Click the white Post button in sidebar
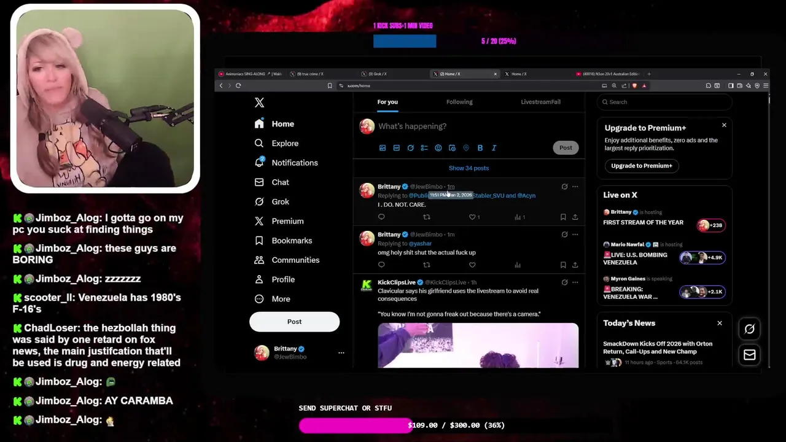The height and width of the screenshot is (442, 786). pyautogui.click(x=294, y=322)
